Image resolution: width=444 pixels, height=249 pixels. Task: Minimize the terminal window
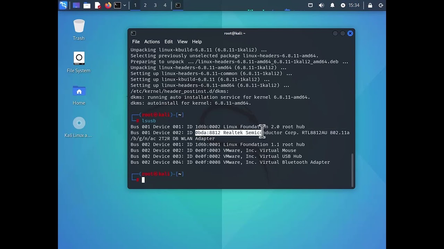point(335,33)
